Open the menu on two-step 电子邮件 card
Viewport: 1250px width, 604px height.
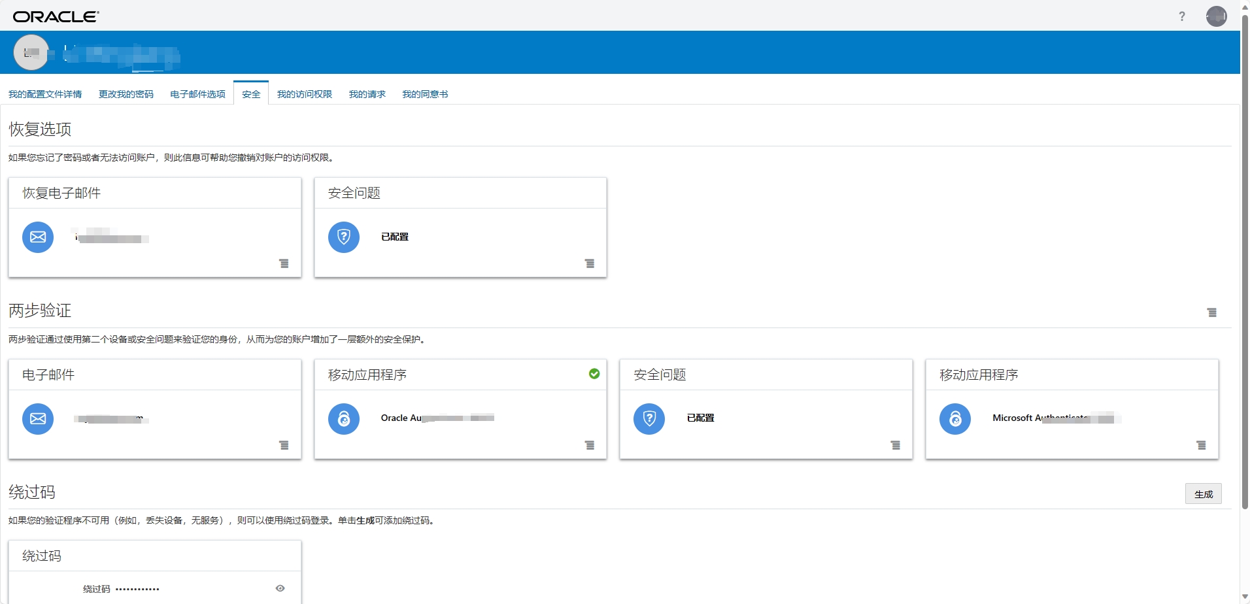coord(284,445)
